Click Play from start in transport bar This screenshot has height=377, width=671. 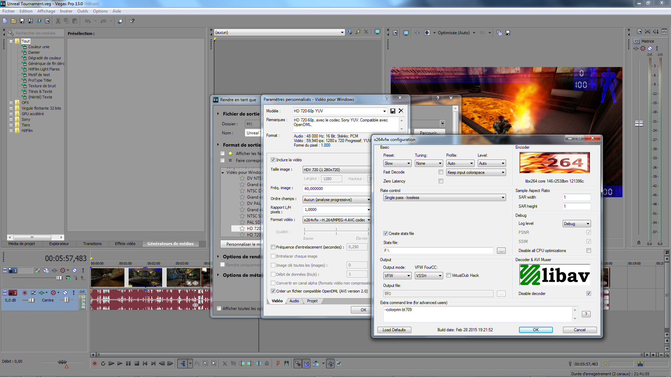click(x=111, y=363)
